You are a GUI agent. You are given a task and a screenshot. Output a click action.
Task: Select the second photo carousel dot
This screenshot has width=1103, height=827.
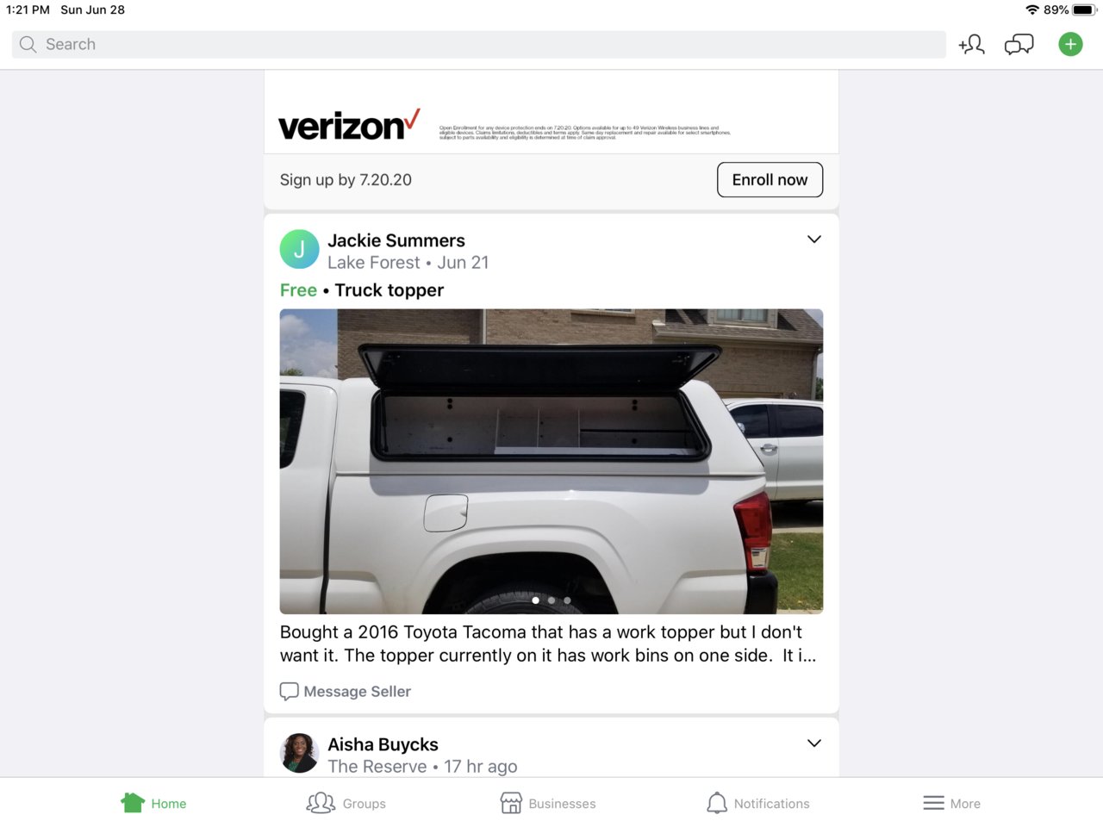pos(551,600)
